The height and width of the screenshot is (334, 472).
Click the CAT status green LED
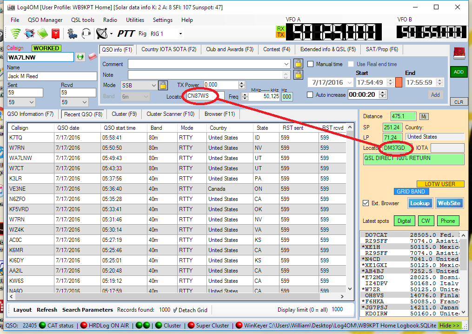[42, 325]
